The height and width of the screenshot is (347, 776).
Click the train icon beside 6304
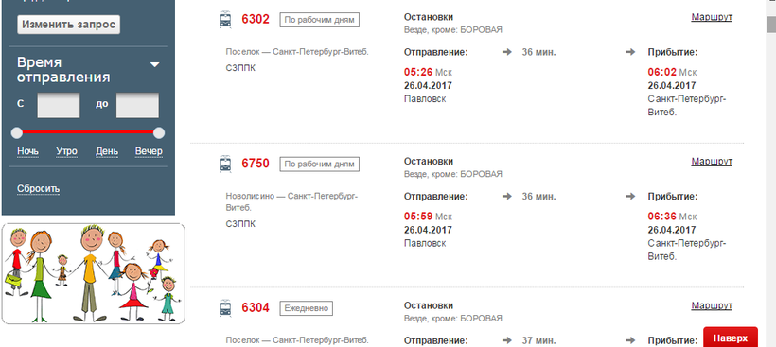click(x=225, y=308)
